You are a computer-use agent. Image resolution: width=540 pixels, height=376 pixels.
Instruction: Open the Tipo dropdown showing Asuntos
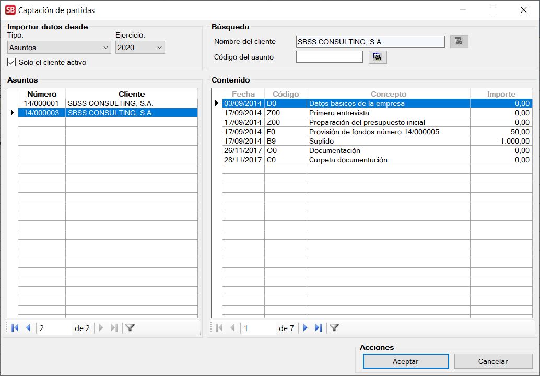[x=60, y=48]
